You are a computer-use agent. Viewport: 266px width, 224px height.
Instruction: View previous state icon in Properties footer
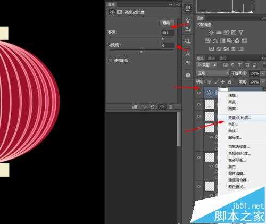(144, 107)
